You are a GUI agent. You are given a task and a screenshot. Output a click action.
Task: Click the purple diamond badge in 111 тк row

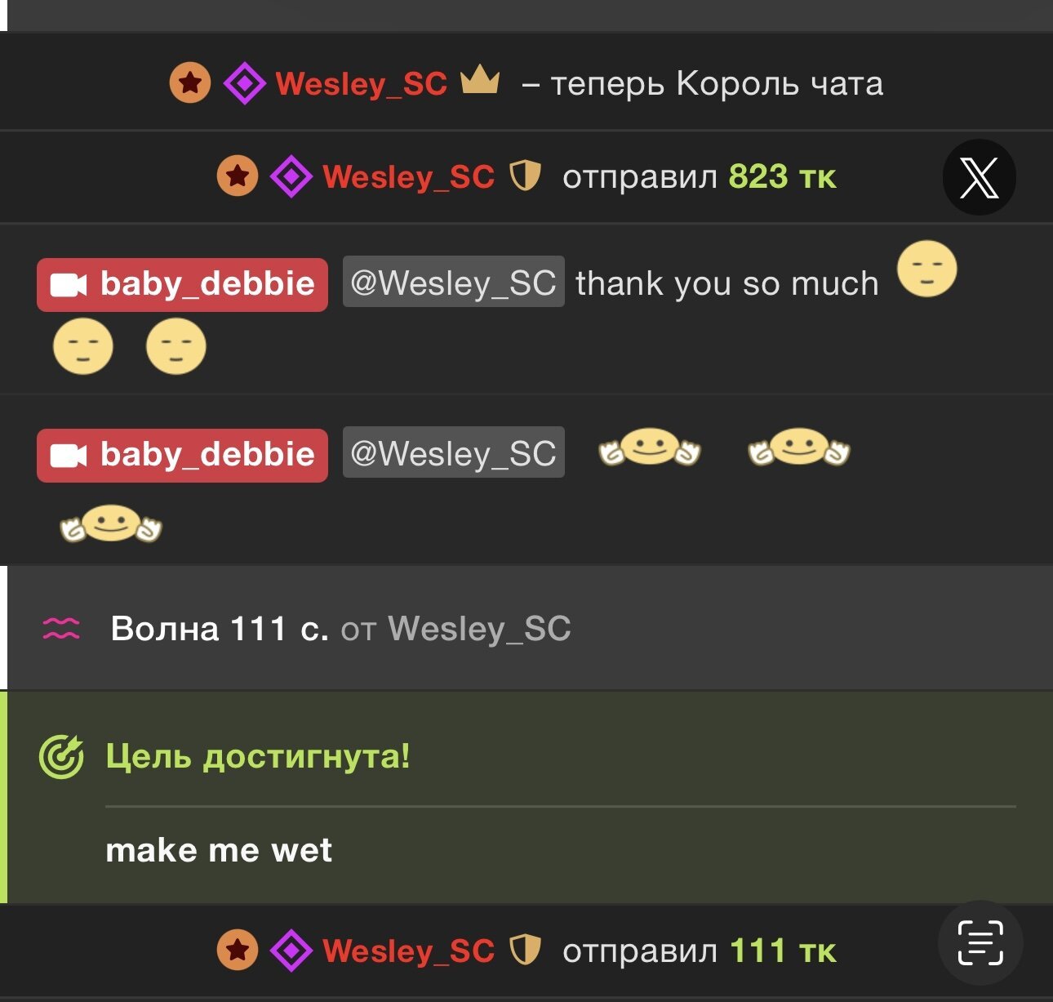(x=291, y=951)
